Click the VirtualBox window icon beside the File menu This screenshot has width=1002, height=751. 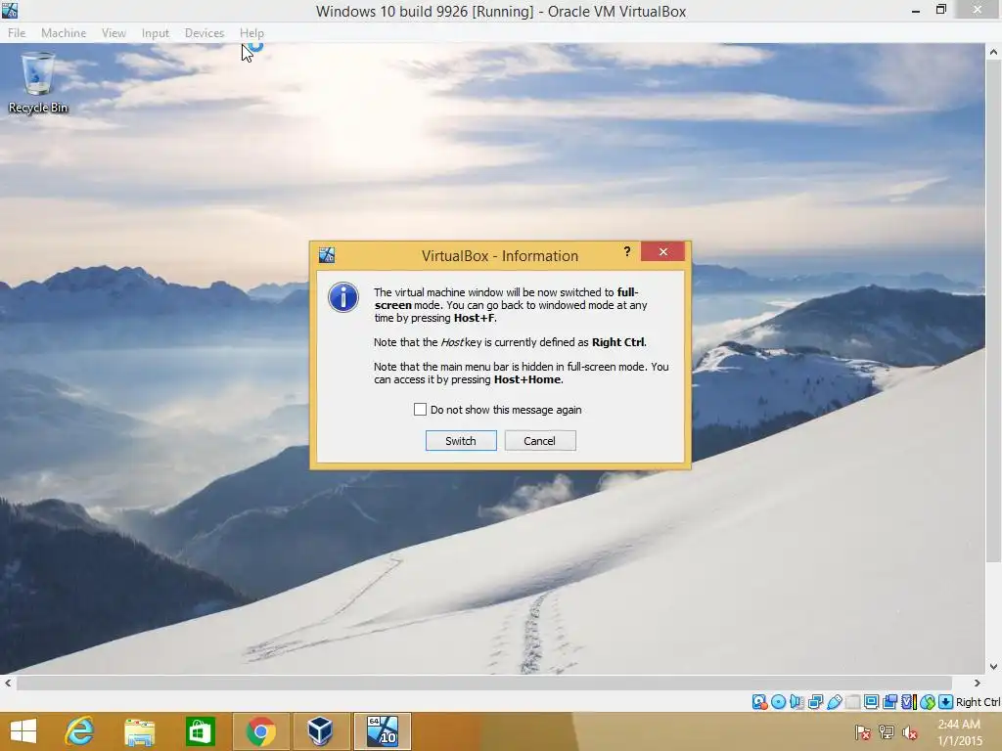click(9, 10)
